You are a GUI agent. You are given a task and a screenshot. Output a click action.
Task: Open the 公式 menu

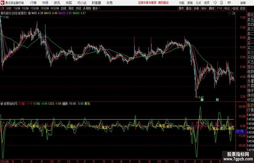click(x=198, y=3)
